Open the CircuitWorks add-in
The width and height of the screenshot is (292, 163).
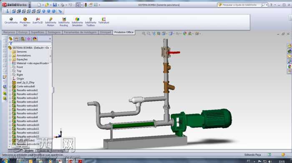tap(11, 20)
